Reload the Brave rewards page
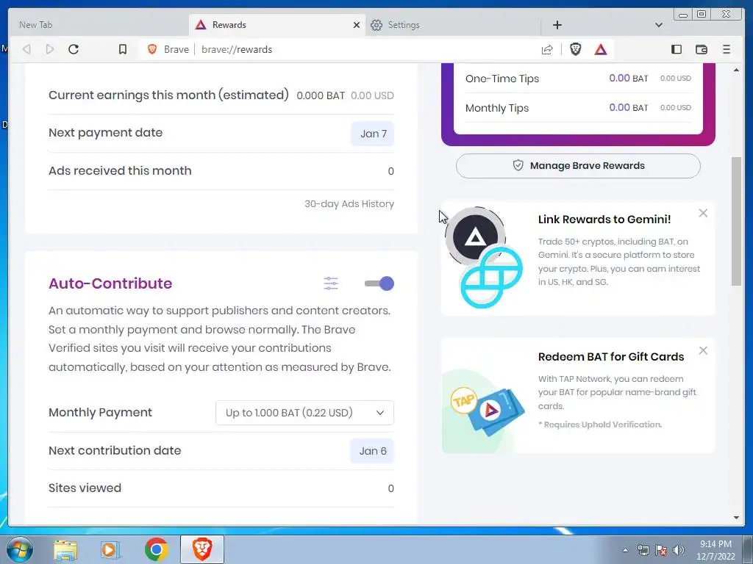Image resolution: width=753 pixels, height=564 pixels. 74,49
